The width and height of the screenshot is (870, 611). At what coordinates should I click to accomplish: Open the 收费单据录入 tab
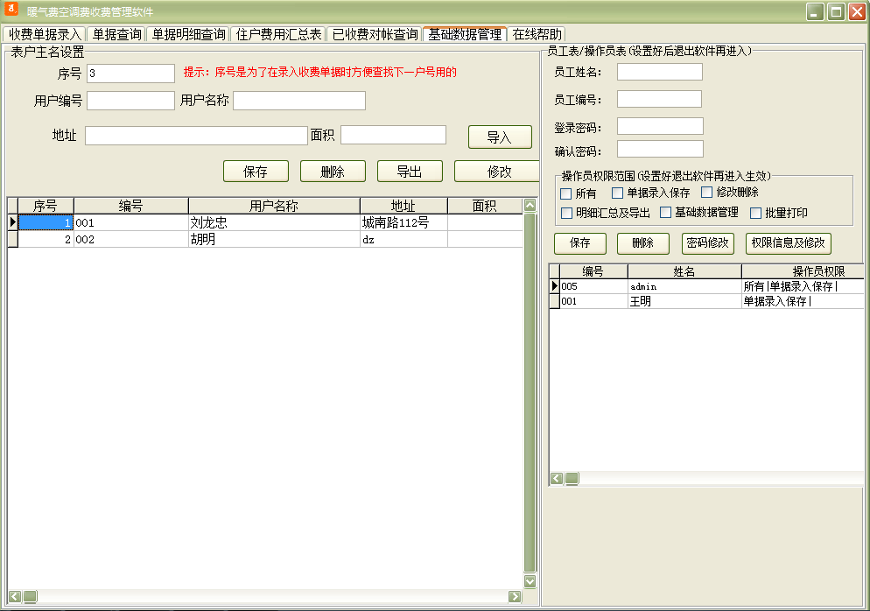pyautogui.click(x=45, y=34)
